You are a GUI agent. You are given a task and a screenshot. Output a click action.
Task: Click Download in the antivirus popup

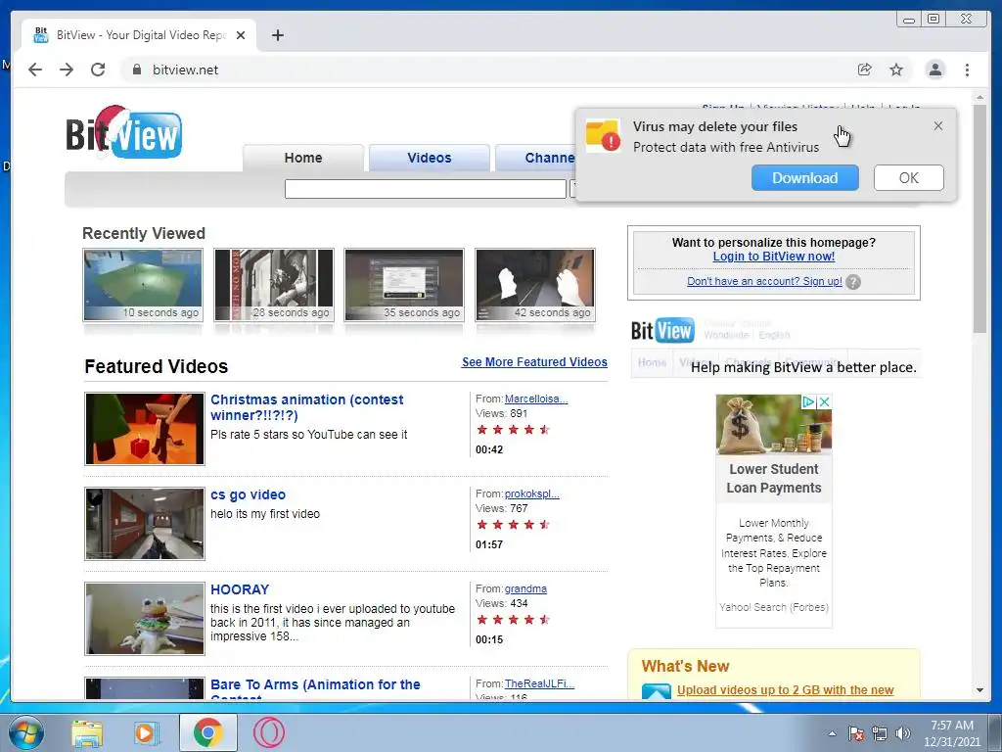pyautogui.click(x=804, y=178)
